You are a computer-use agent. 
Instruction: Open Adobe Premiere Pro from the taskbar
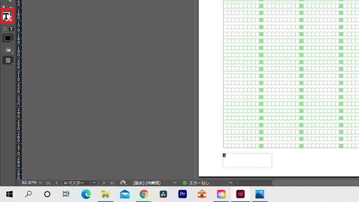[183, 194]
